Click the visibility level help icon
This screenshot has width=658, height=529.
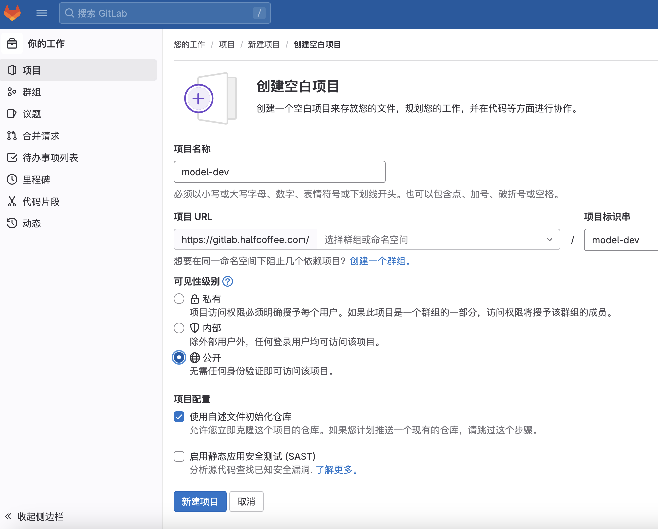[x=228, y=281]
